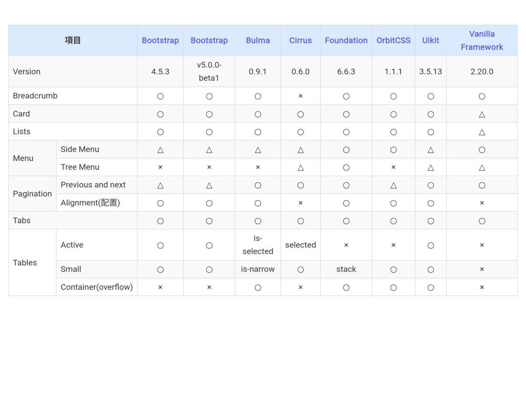Click the × in Small row under Vanilla Framework
Image resolution: width=526 pixels, height=395 pixels.
click(482, 269)
